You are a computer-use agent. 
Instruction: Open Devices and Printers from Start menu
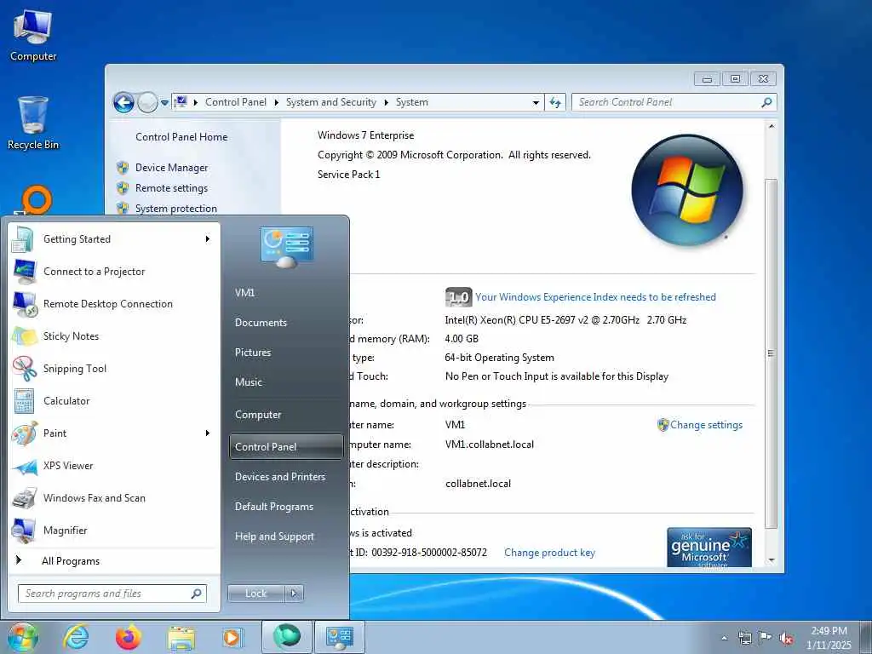[279, 477]
